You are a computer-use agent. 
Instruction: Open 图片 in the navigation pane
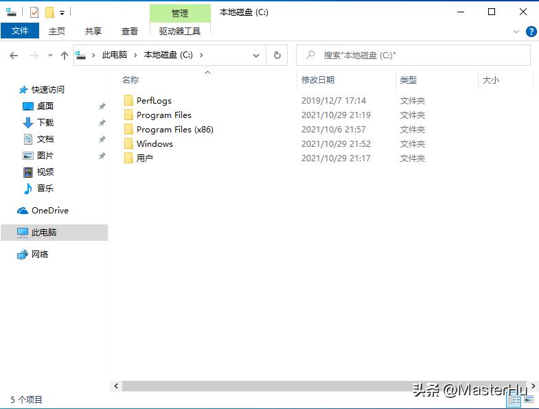point(45,156)
